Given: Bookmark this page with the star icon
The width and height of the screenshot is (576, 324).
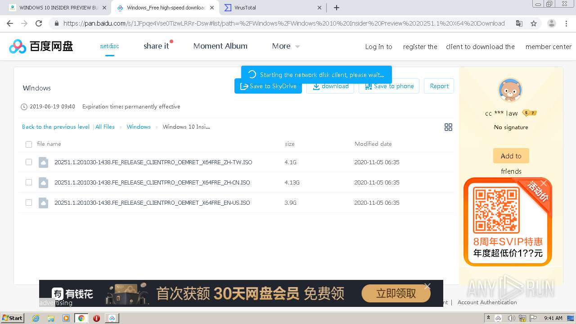Looking at the screenshot, I should (x=534, y=23).
